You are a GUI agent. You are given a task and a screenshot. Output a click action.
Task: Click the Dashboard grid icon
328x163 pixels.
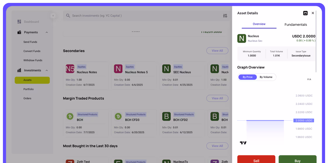click(19, 22)
